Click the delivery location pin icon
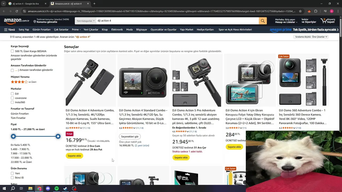Viewport: 342px width, 192px height. tap(35, 21)
